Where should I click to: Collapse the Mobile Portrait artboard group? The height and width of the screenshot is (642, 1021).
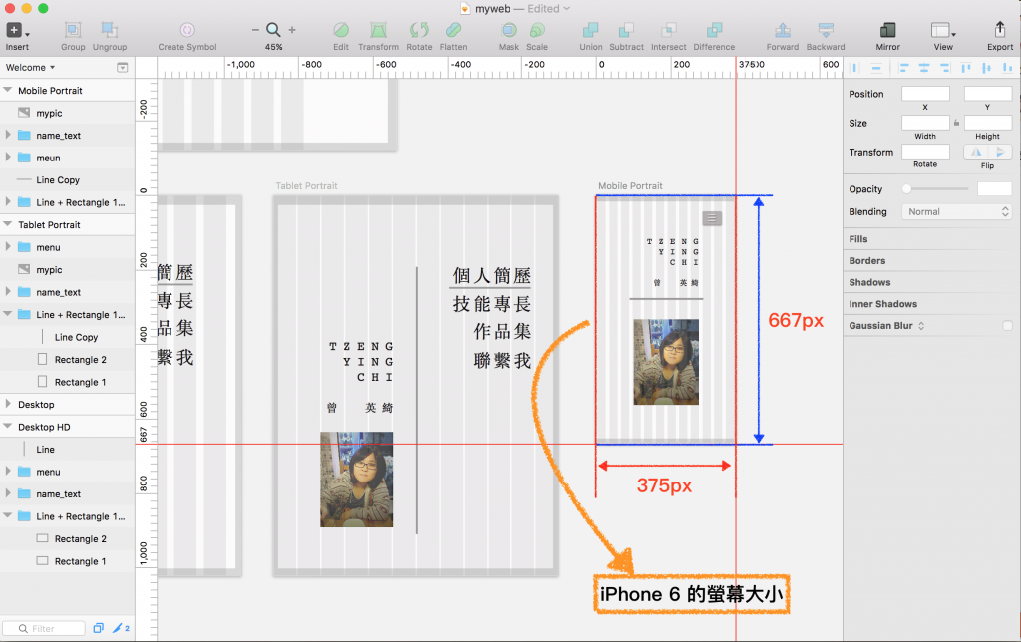8,90
